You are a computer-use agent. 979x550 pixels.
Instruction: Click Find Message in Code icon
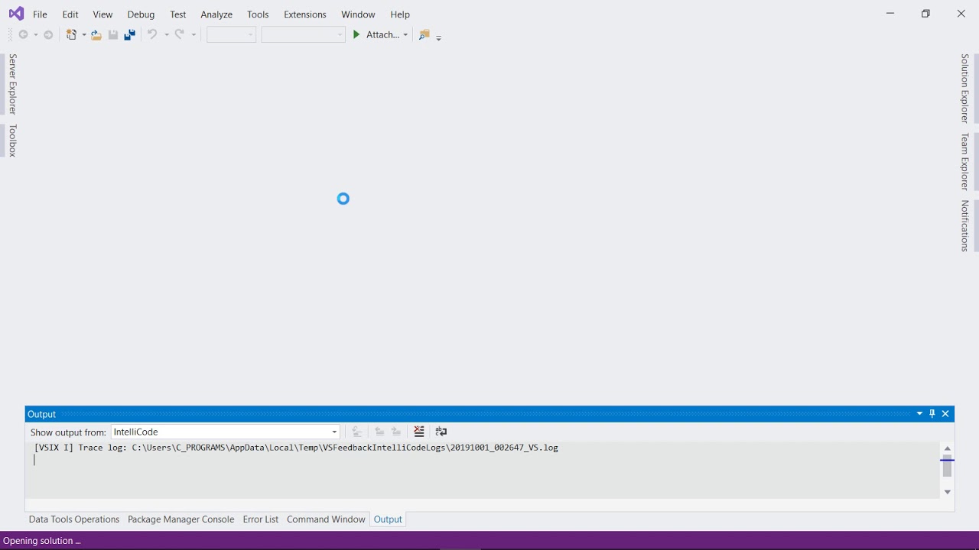357,432
